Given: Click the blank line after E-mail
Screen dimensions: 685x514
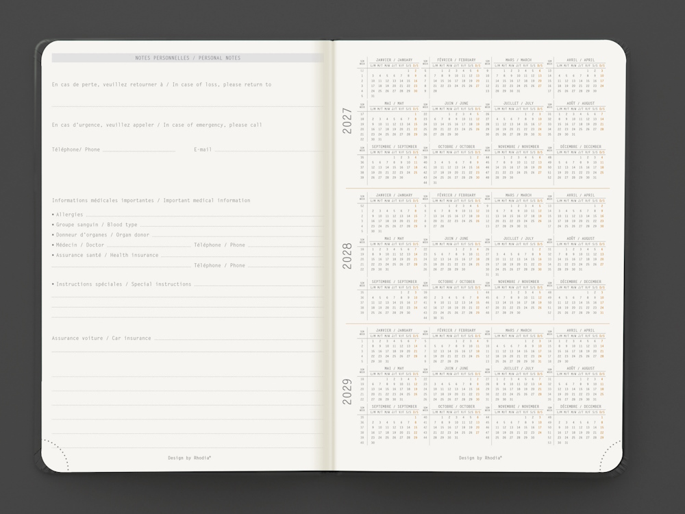Looking at the screenshot, I should click(269, 151).
